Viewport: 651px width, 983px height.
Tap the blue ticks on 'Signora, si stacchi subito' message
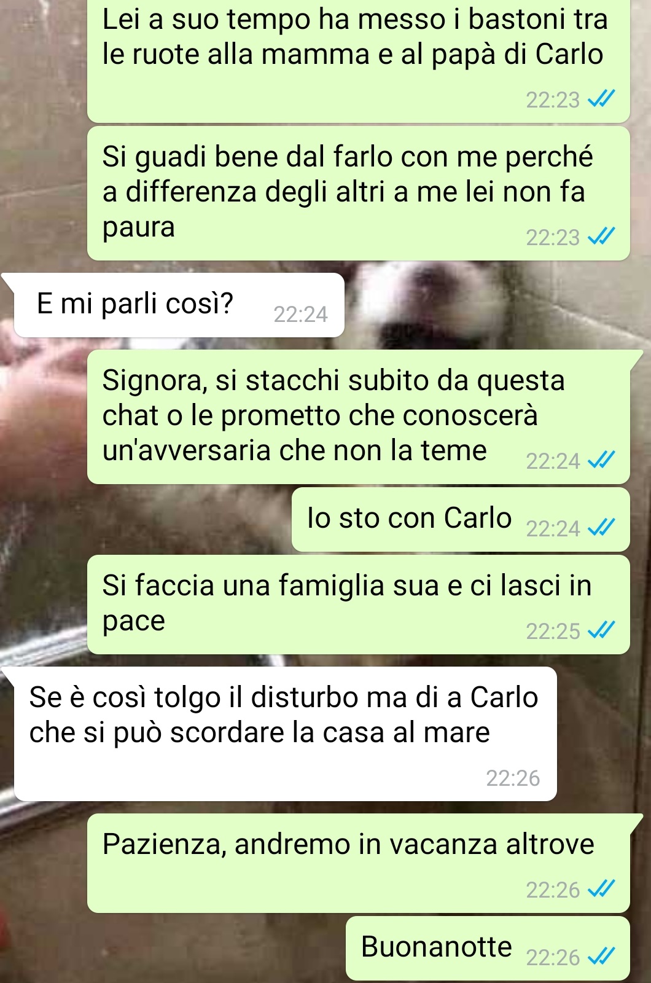[601, 461]
